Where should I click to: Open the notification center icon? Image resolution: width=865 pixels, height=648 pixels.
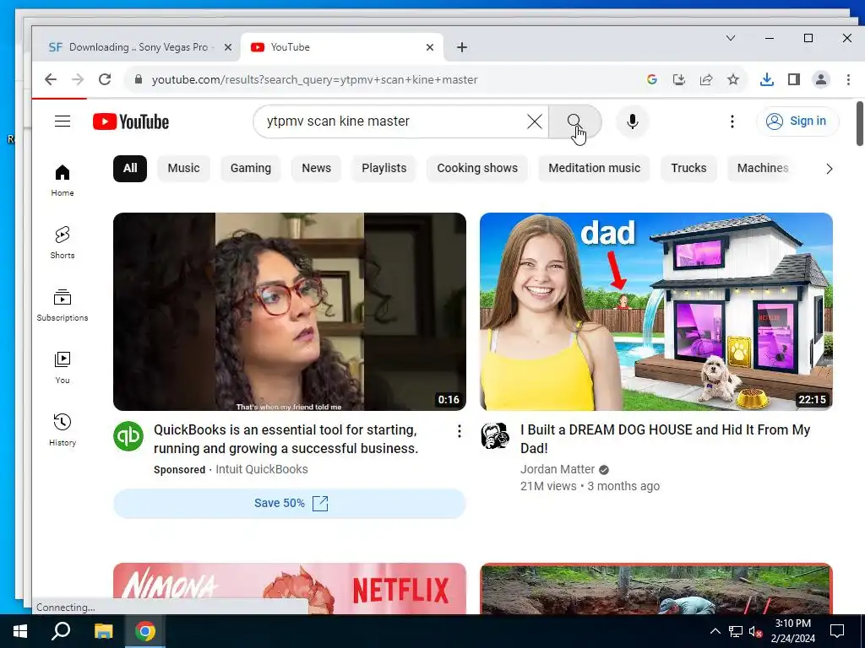(x=837, y=631)
